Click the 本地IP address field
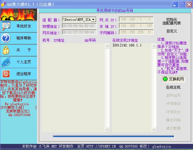 pyautogui.click(x=136, y=26)
